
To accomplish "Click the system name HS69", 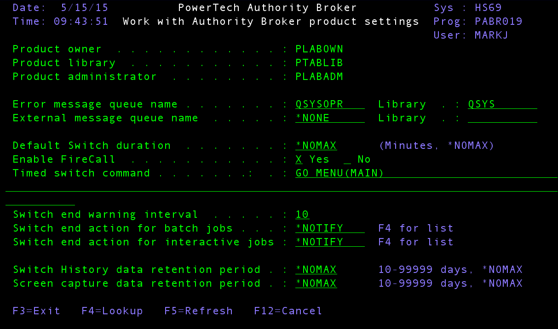I will (489, 8).
